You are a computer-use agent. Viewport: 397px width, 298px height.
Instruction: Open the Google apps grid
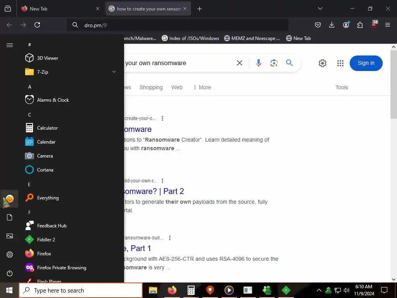coord(340,63)
